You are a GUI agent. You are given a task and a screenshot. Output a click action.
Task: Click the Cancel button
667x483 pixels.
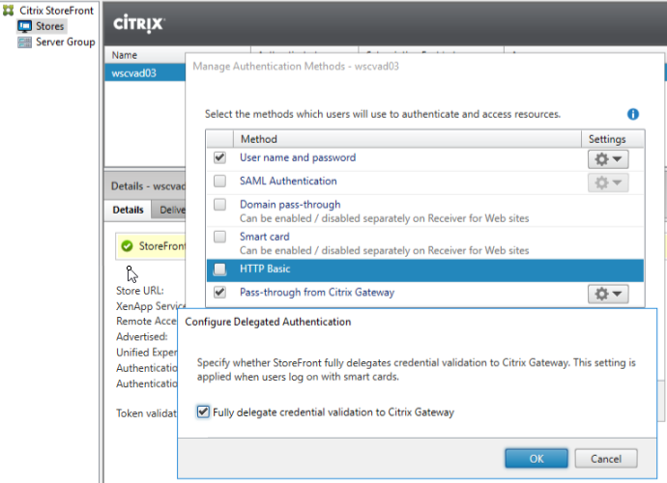pos(605,459)
